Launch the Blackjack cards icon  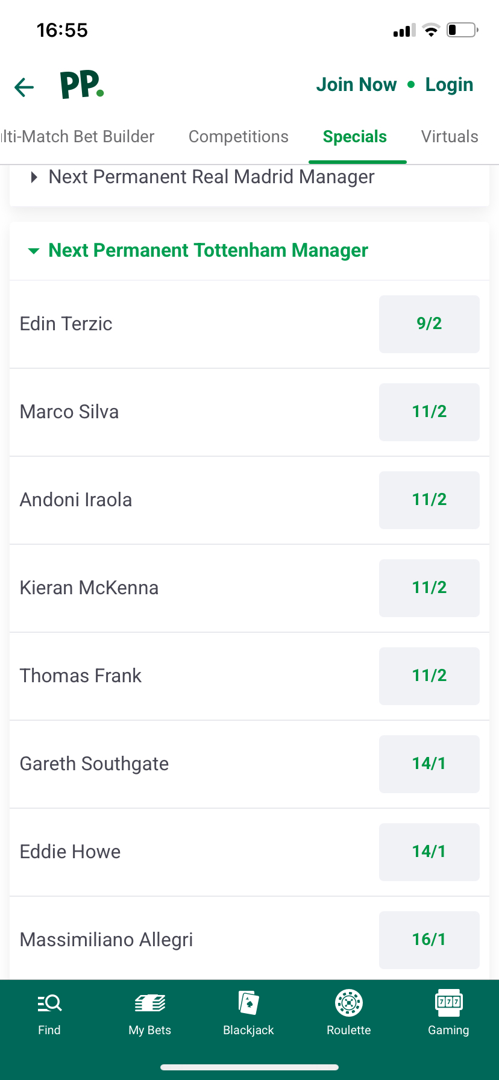click(x=248, y=1003)
